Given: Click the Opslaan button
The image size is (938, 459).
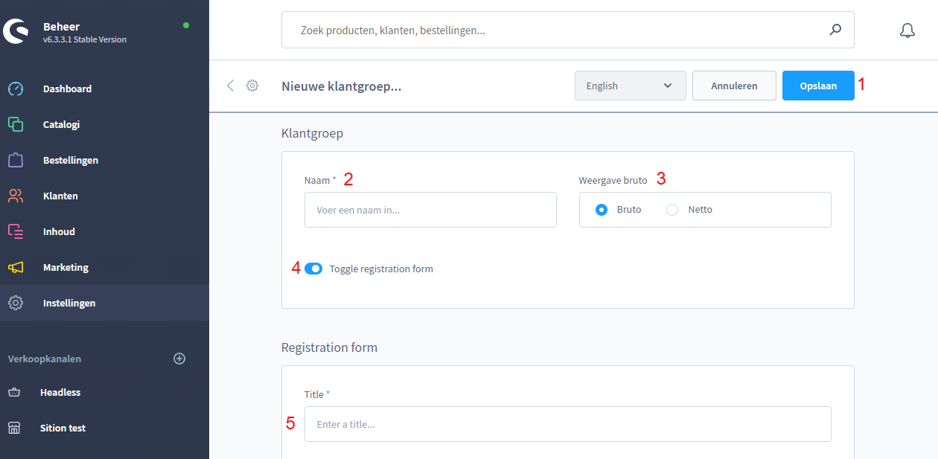Looking at the screenshot, I should point(817,86).
